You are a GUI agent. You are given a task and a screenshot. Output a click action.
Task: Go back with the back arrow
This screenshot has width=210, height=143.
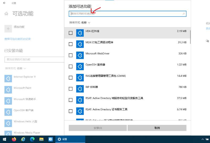tap(4, 3)
